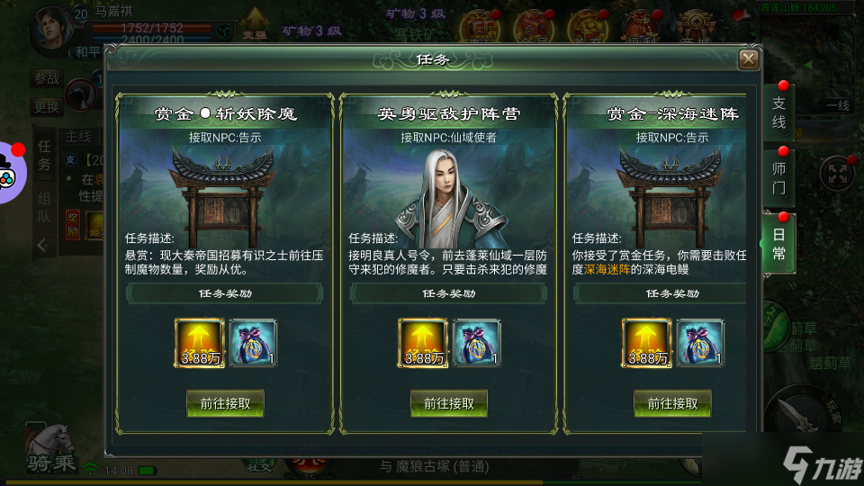
Task: Tap the player avatar portrait
Action: (x=52, y=26)
